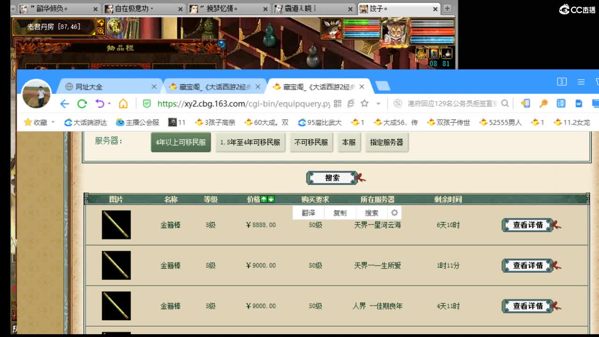Open a new browser tab
Screen dimensions: 599x337
[x=382, y=86]
